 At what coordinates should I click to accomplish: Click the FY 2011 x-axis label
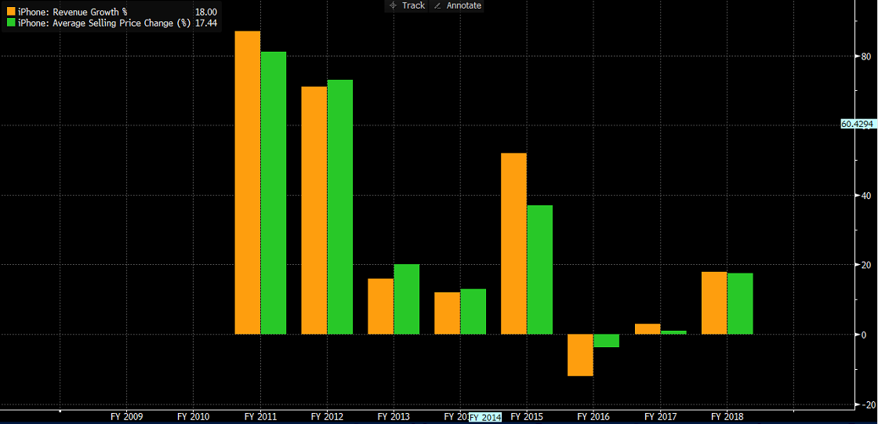click(260, 417)
